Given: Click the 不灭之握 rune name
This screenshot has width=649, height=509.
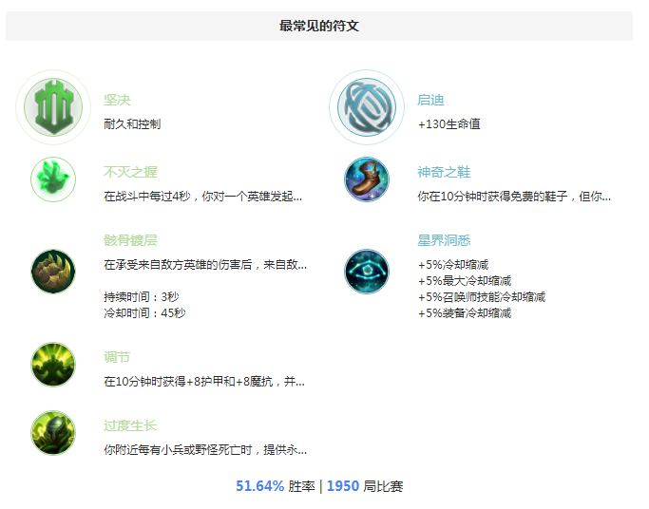Looking at the screenshot, I should pos(130,172).
